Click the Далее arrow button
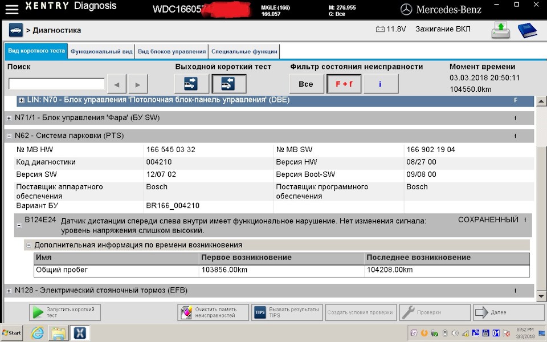The height and width of the screenshot is (342, 547). [509, 312]
